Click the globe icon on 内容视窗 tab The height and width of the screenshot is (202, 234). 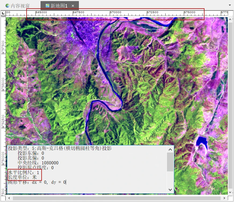pyautogui.click(x=7, y=6)
